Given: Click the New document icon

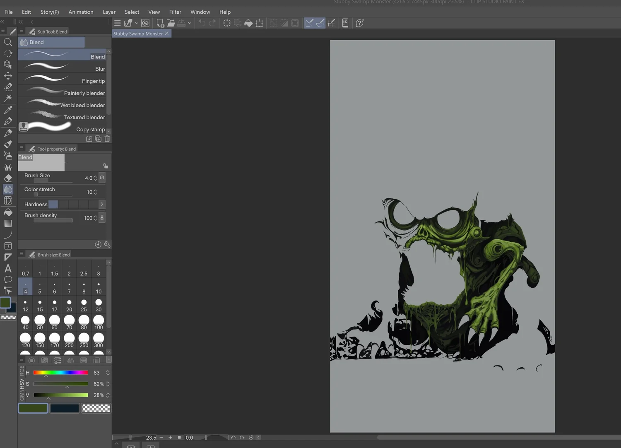Looking at the screenshot, I should 160,23.
